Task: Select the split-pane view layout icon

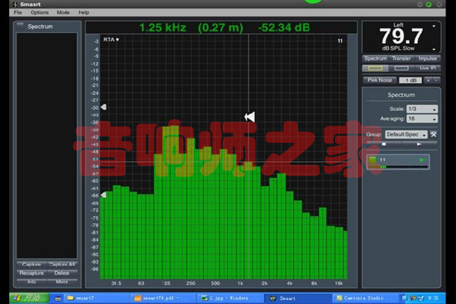Action: pos(401,68)
